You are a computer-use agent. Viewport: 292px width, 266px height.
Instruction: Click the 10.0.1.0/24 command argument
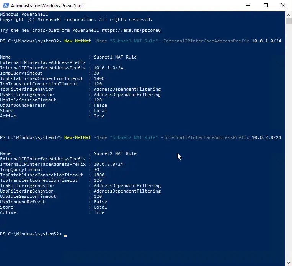[266, 41]
